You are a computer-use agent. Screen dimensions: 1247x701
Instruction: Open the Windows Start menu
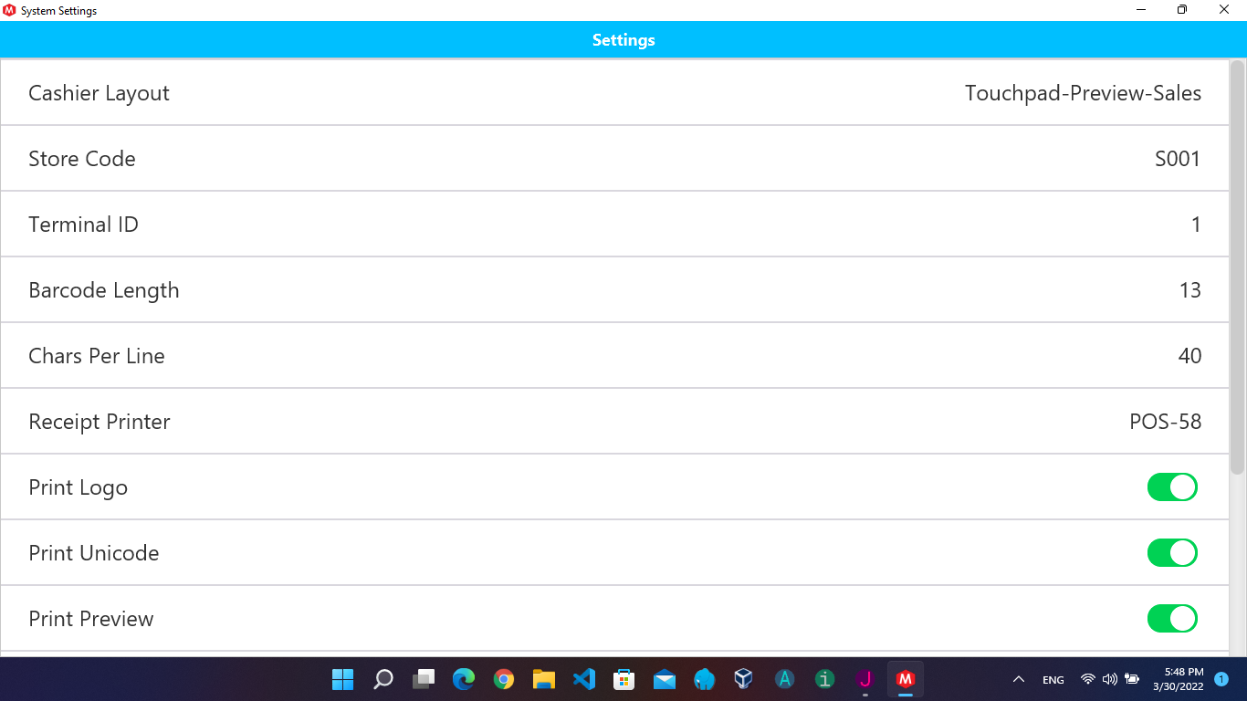[x=343, y=679]
